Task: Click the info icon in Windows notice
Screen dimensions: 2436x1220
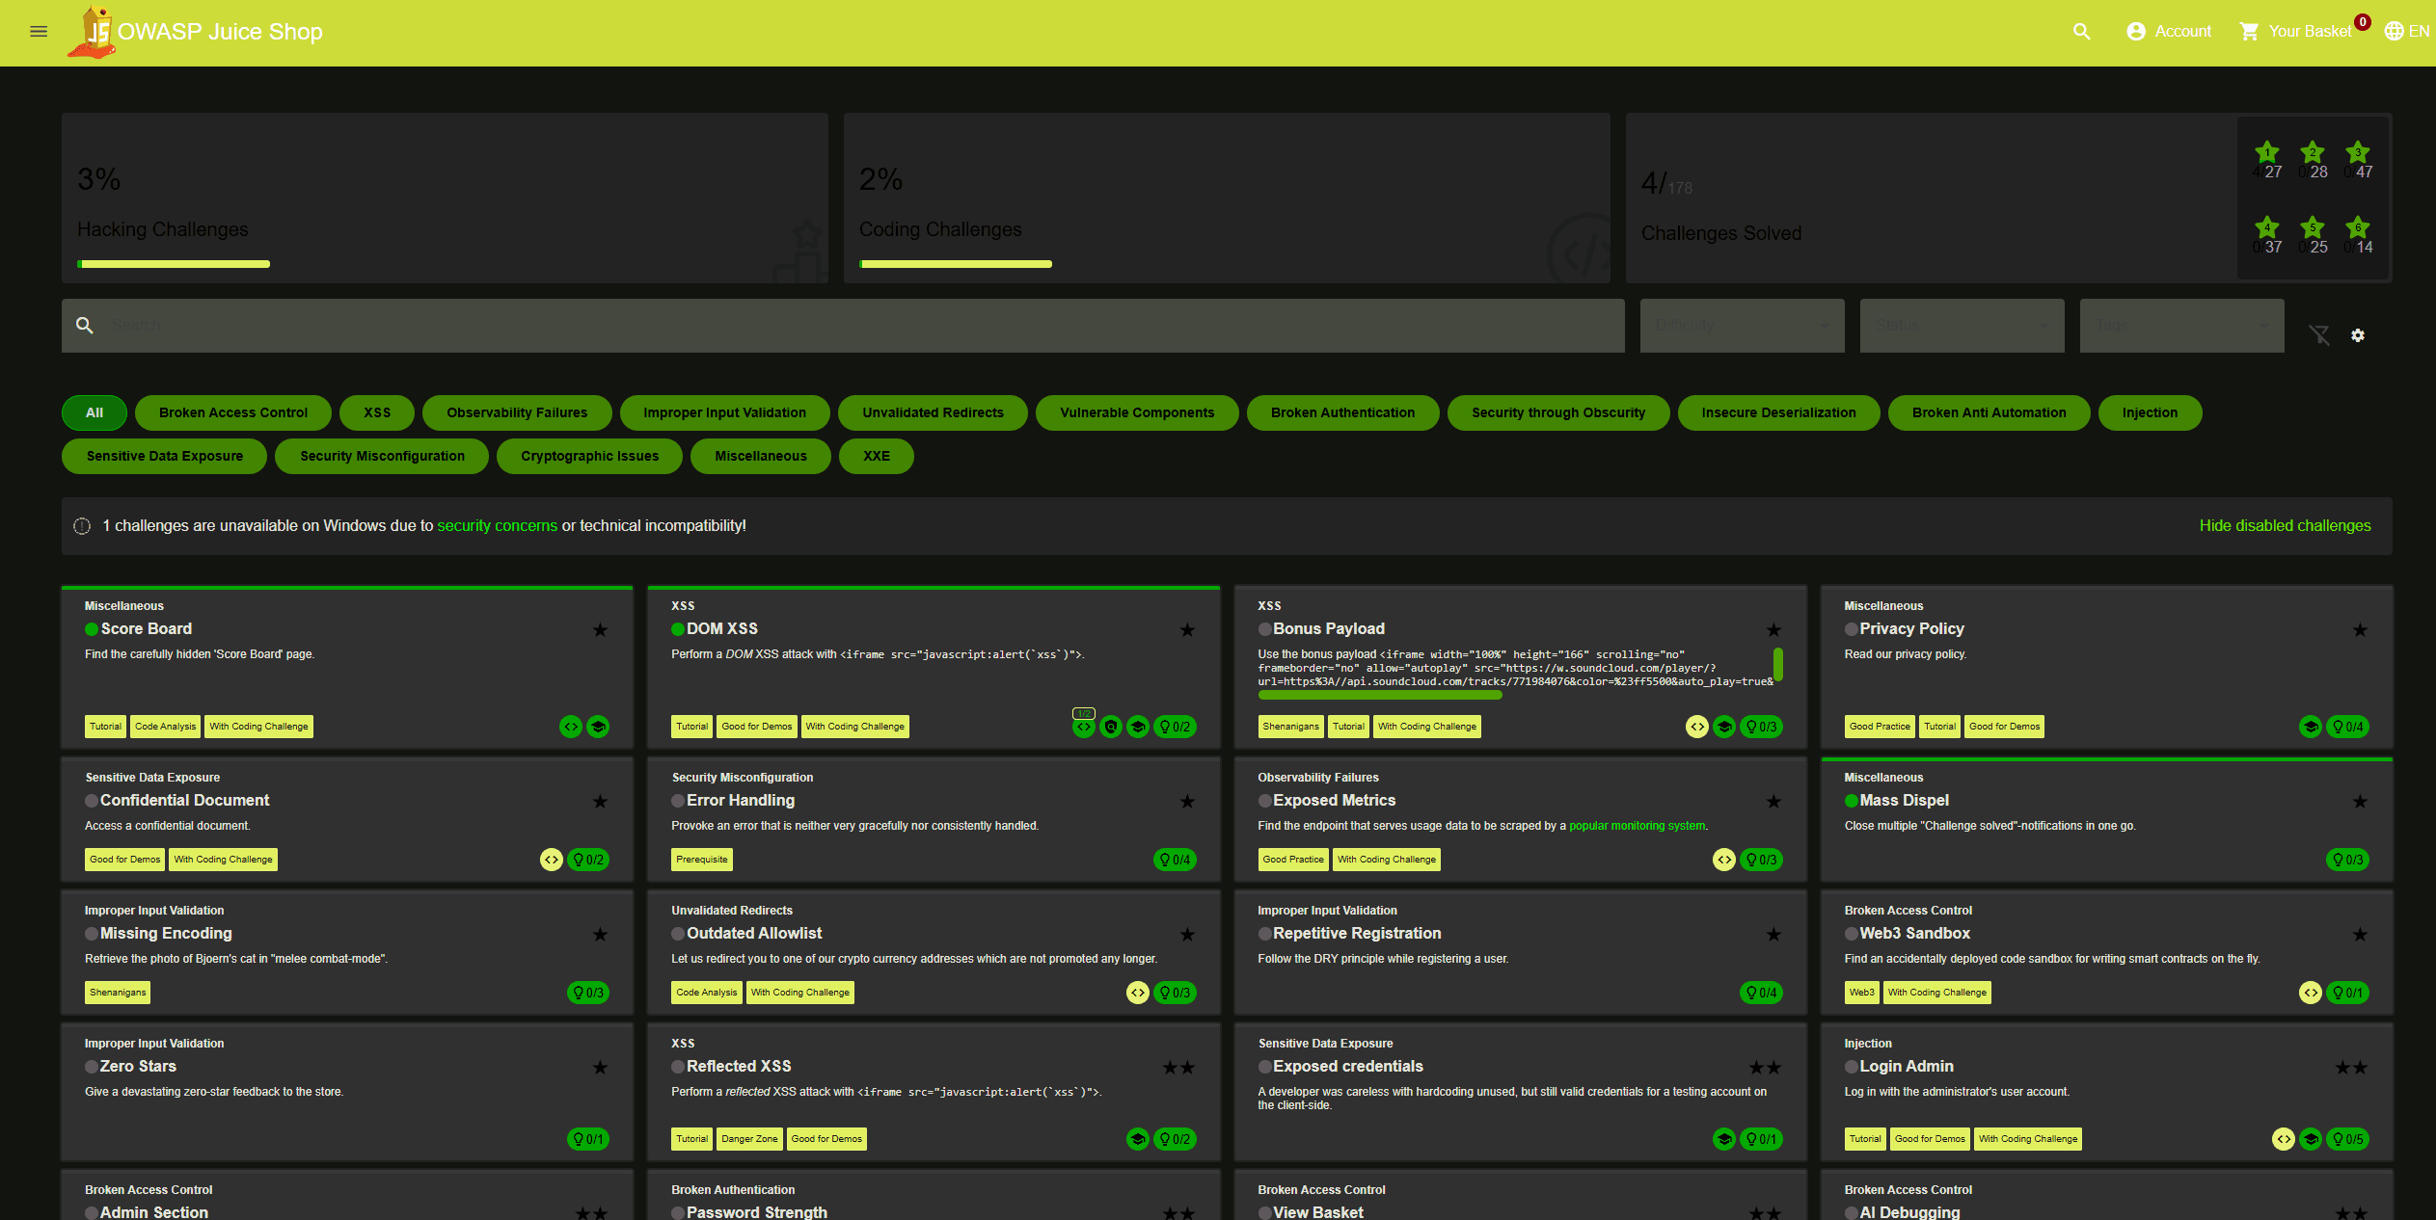Action: point(82,526)
